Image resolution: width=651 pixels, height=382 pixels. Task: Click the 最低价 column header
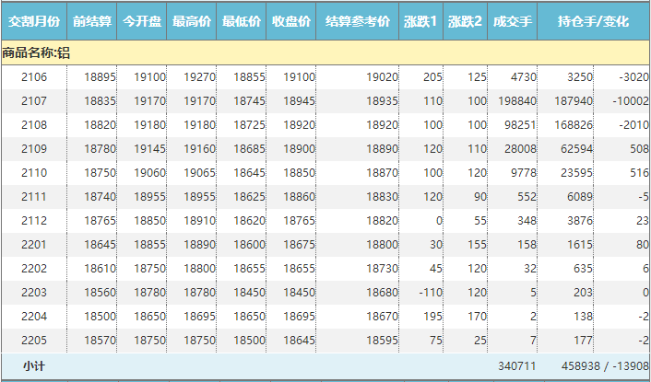click(242, 20)
